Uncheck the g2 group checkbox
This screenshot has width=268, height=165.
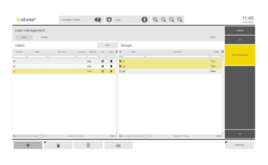121,66
